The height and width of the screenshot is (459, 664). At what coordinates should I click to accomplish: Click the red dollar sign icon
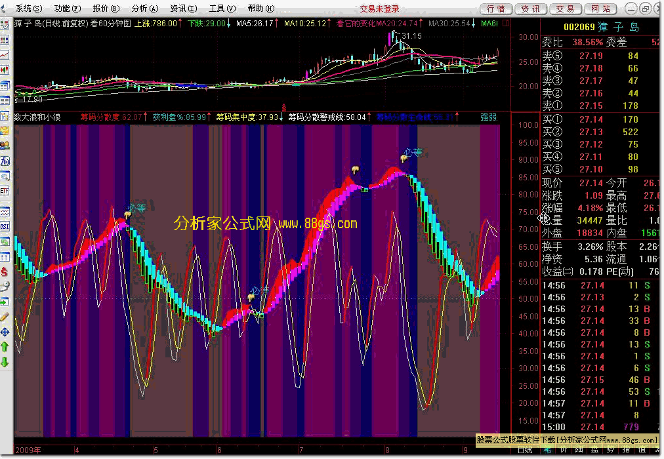[x=5, y=271]
